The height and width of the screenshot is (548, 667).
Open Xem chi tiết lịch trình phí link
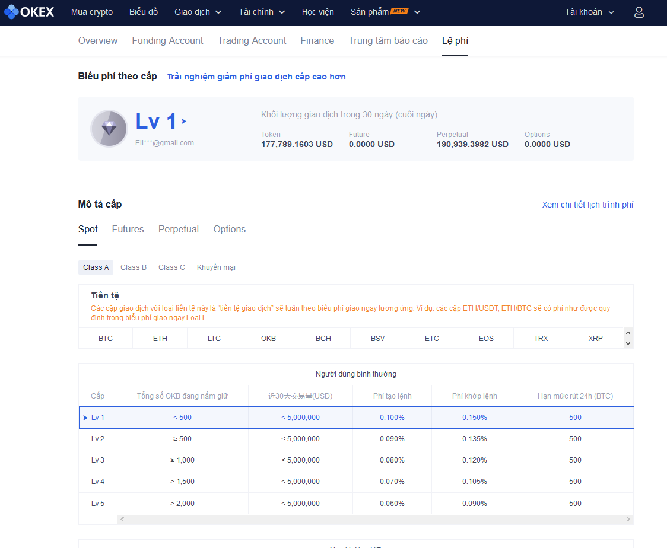tap(587, 205)
